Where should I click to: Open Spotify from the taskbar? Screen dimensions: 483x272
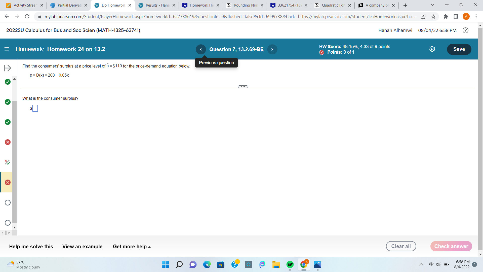point(290,265)
